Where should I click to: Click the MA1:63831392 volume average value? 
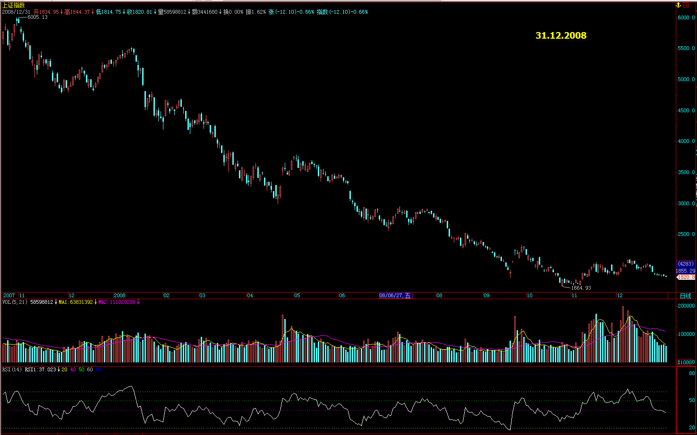(x=76, y=302)
